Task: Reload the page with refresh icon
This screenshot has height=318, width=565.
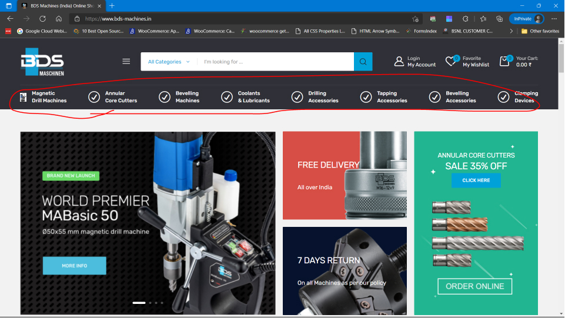Action: [42, 19]
